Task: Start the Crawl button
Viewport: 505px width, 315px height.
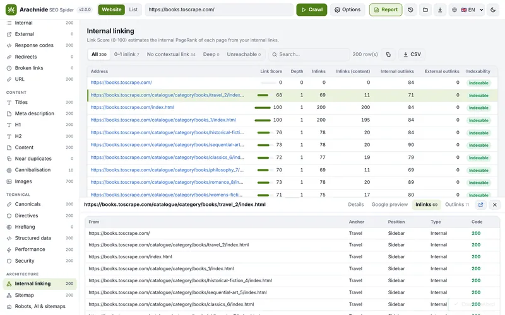Action: [x=311, y=9]
